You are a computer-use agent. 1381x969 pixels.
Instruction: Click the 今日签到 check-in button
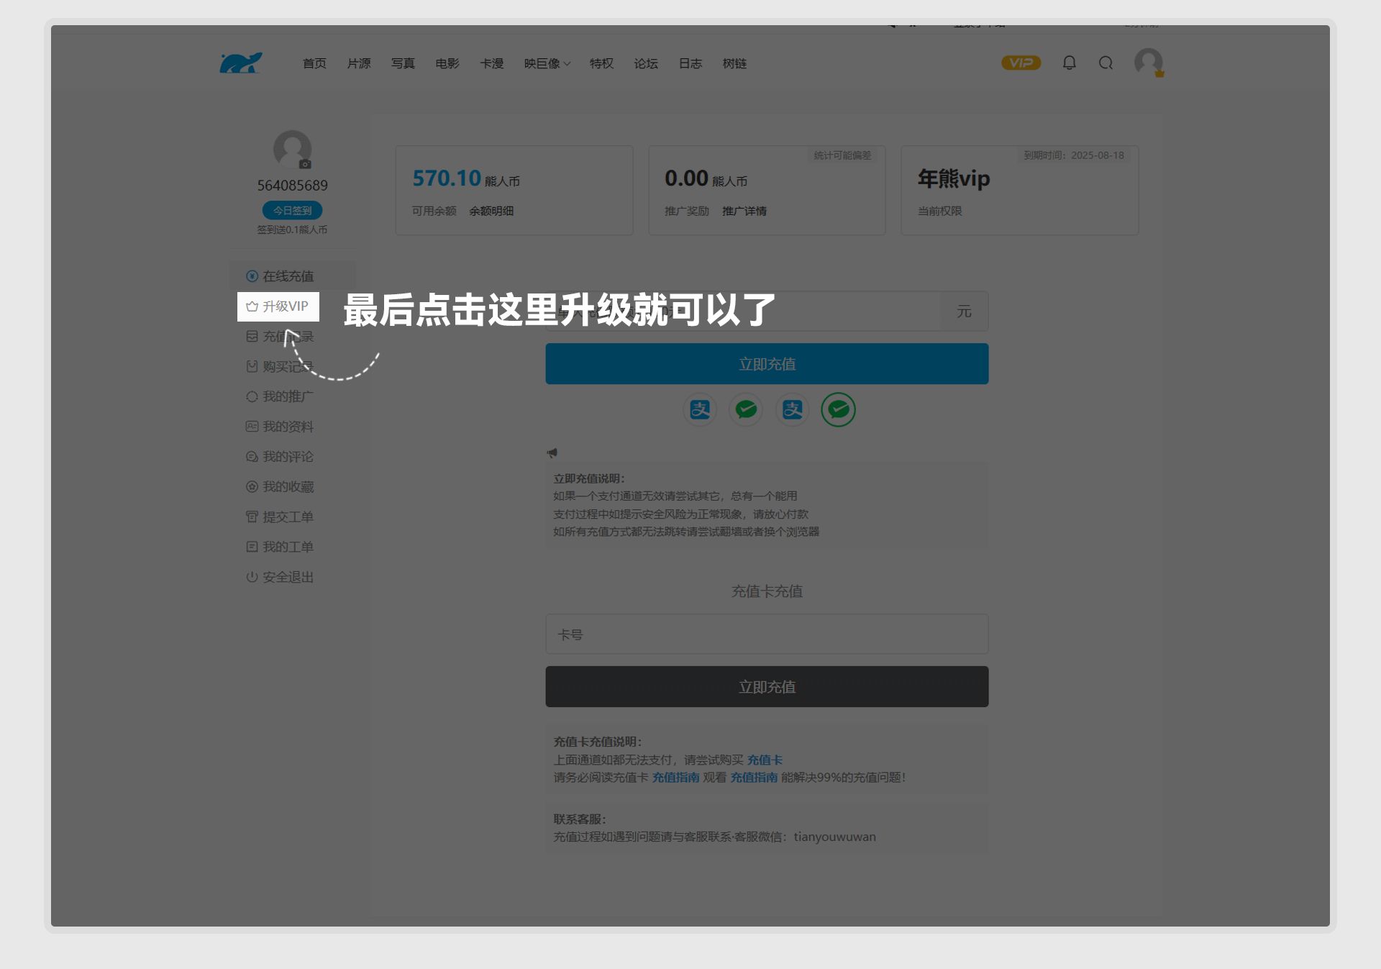coord(292,210)
